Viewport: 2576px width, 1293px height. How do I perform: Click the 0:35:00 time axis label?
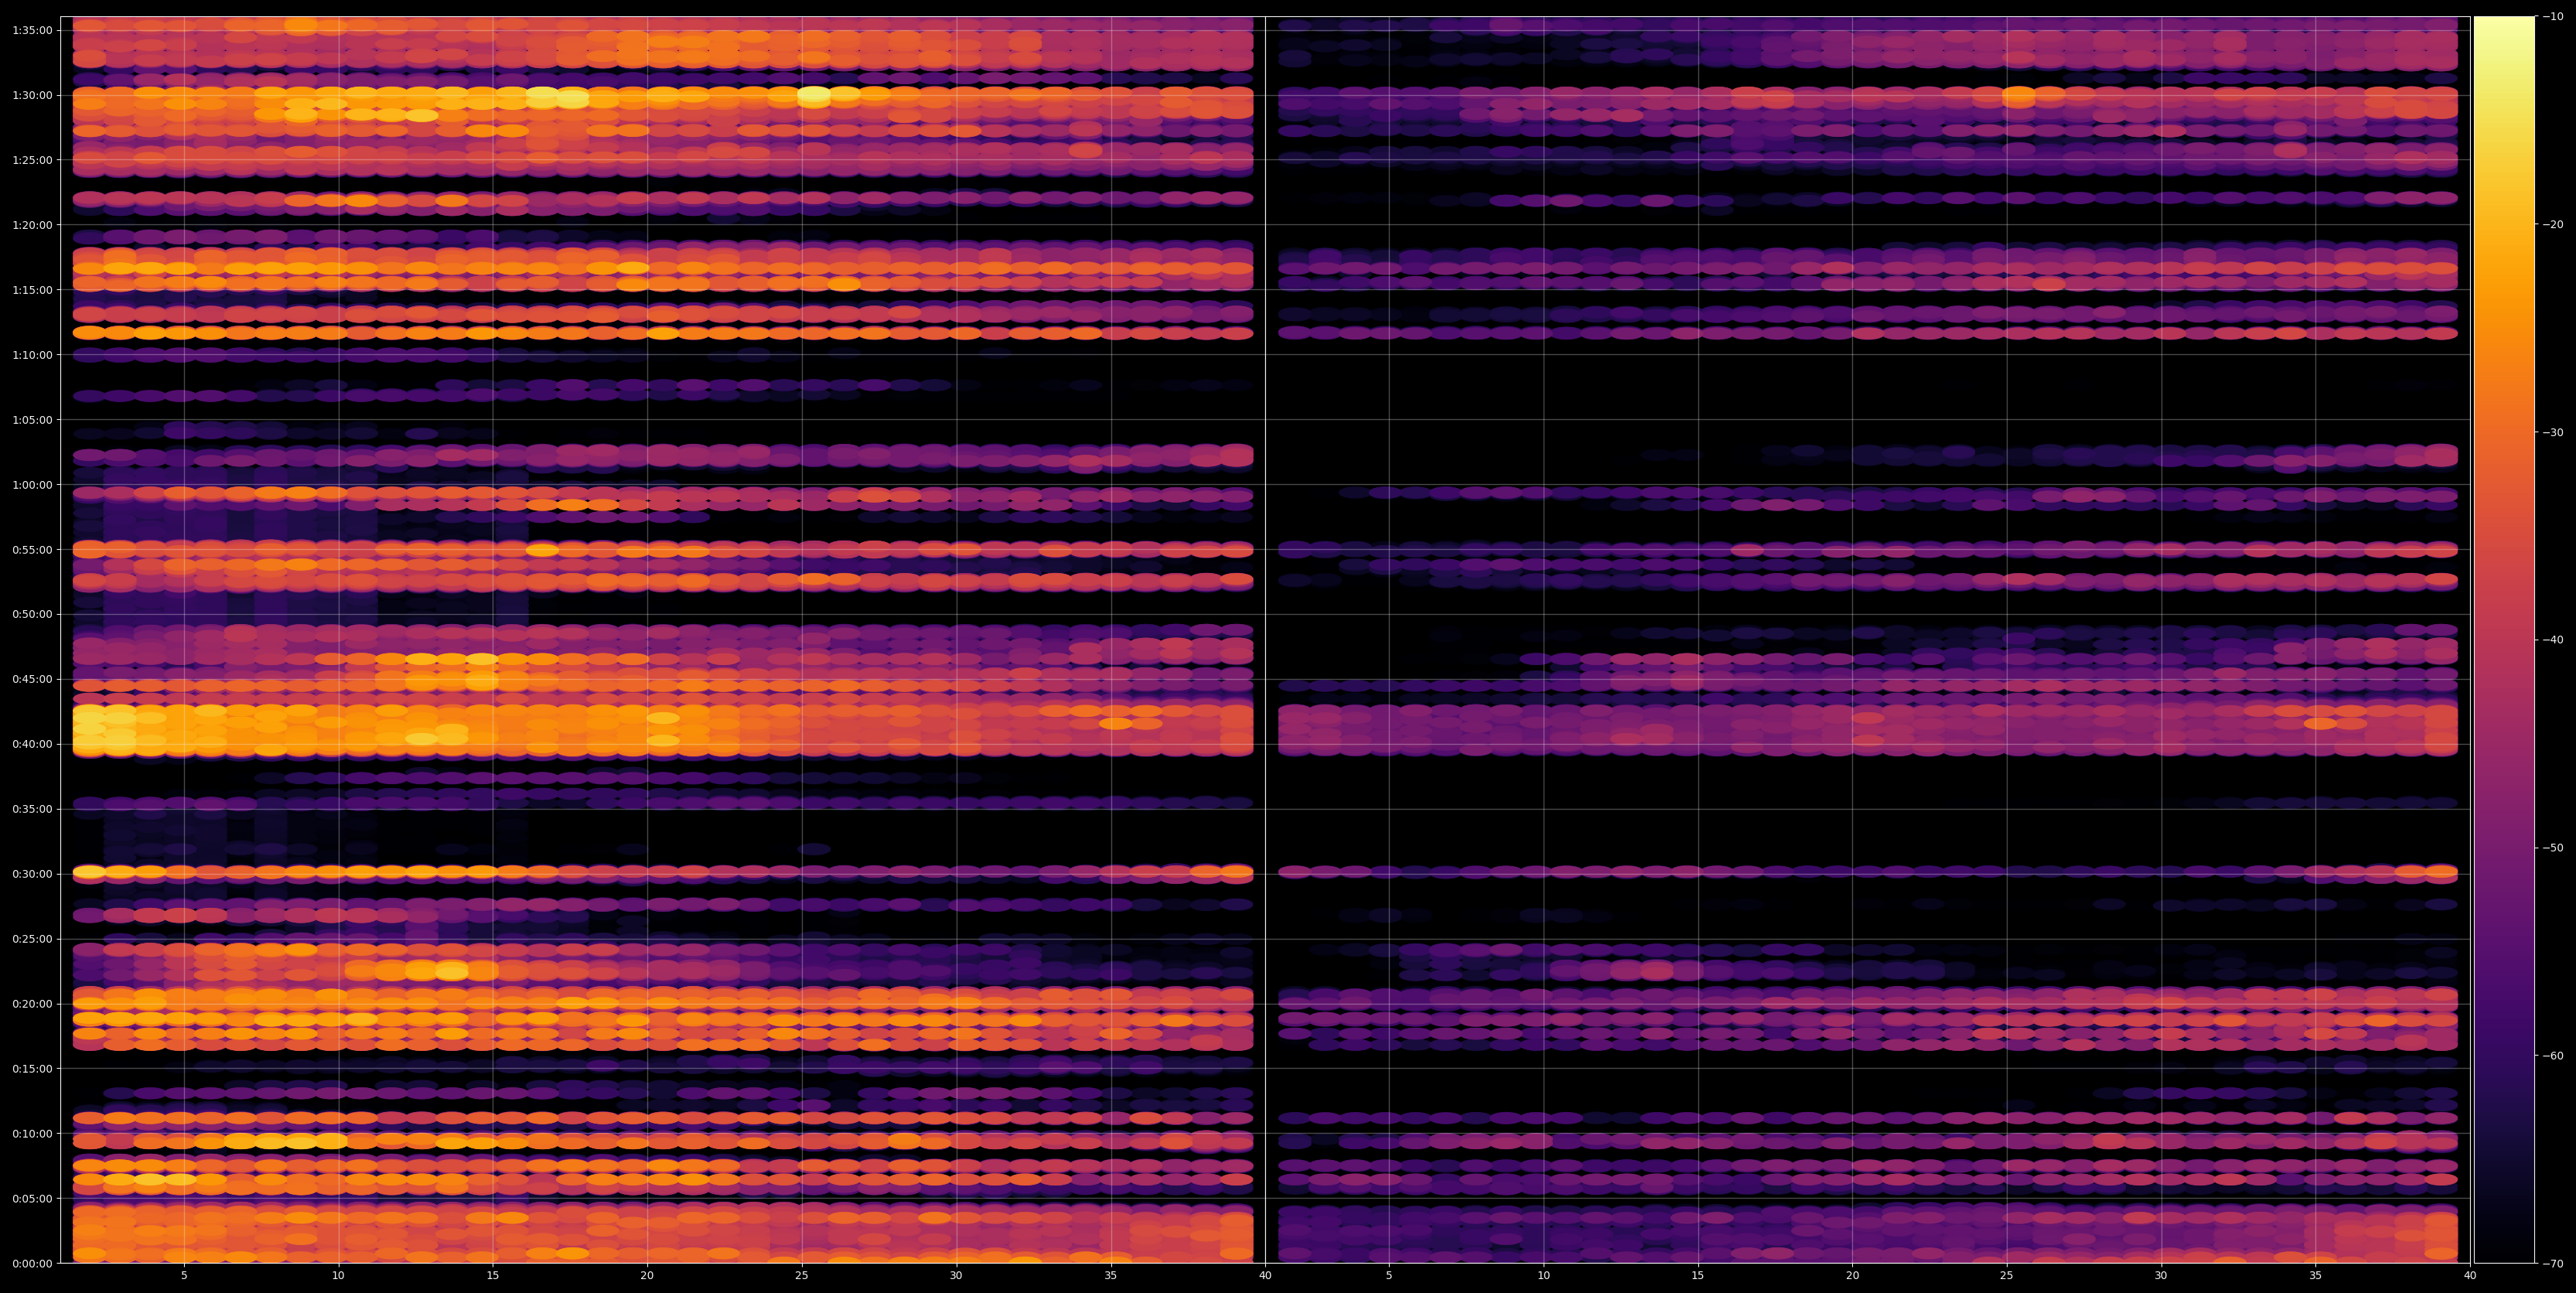tap(32, 808)
